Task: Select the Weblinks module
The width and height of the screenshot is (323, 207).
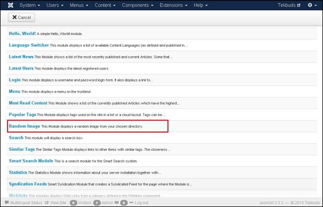Action: pyautogui.click(x=18, y=196)
